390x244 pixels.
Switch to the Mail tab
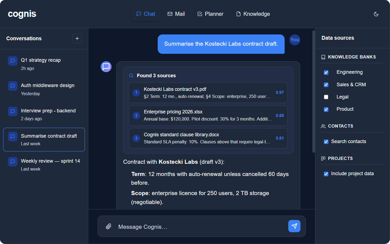(x=176, y=14)
